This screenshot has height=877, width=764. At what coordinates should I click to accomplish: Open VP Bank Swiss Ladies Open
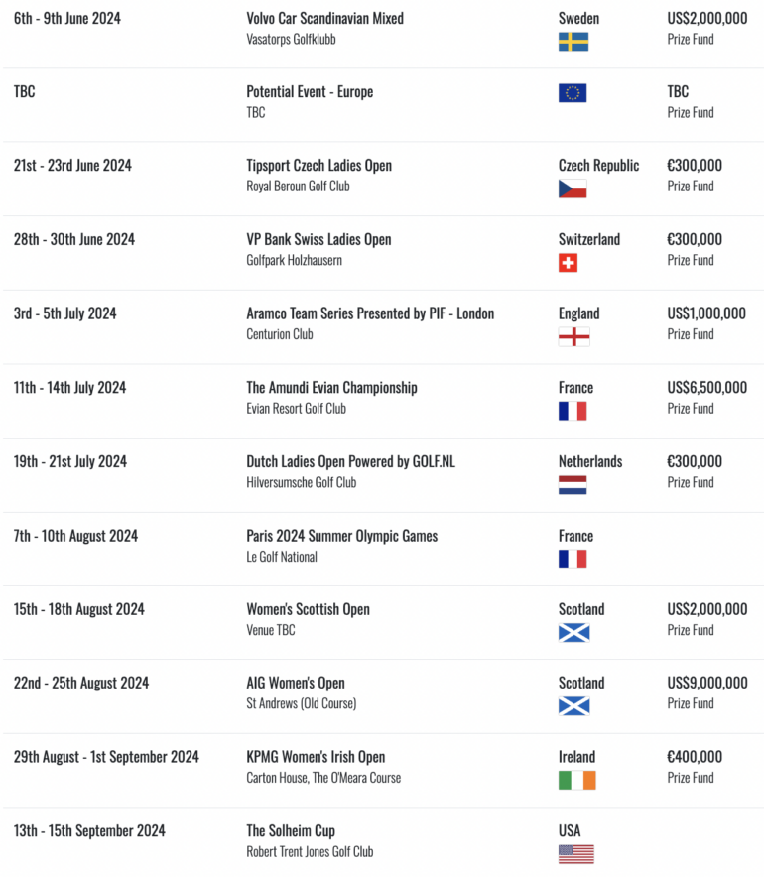318,239
